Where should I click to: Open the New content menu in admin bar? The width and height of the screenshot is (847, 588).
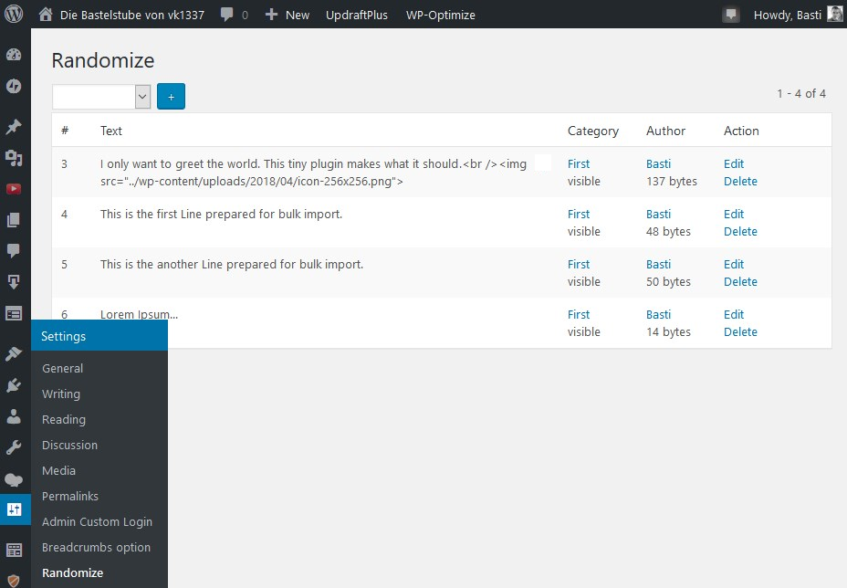point(288,15)
